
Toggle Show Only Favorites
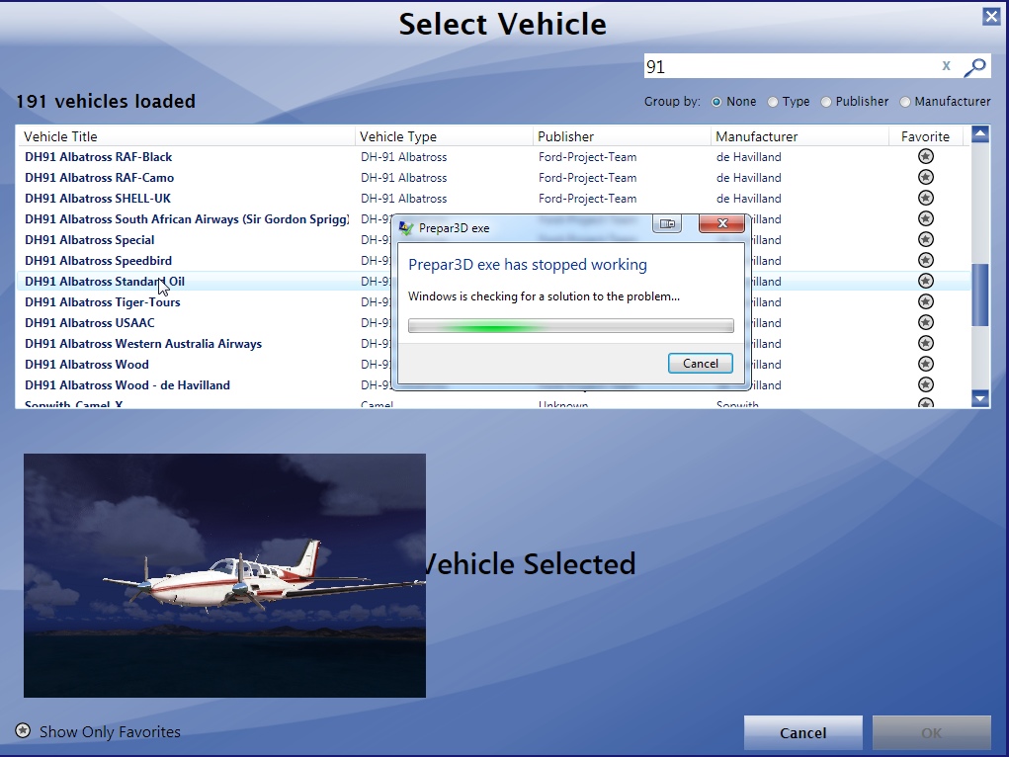tap(99, 732)
